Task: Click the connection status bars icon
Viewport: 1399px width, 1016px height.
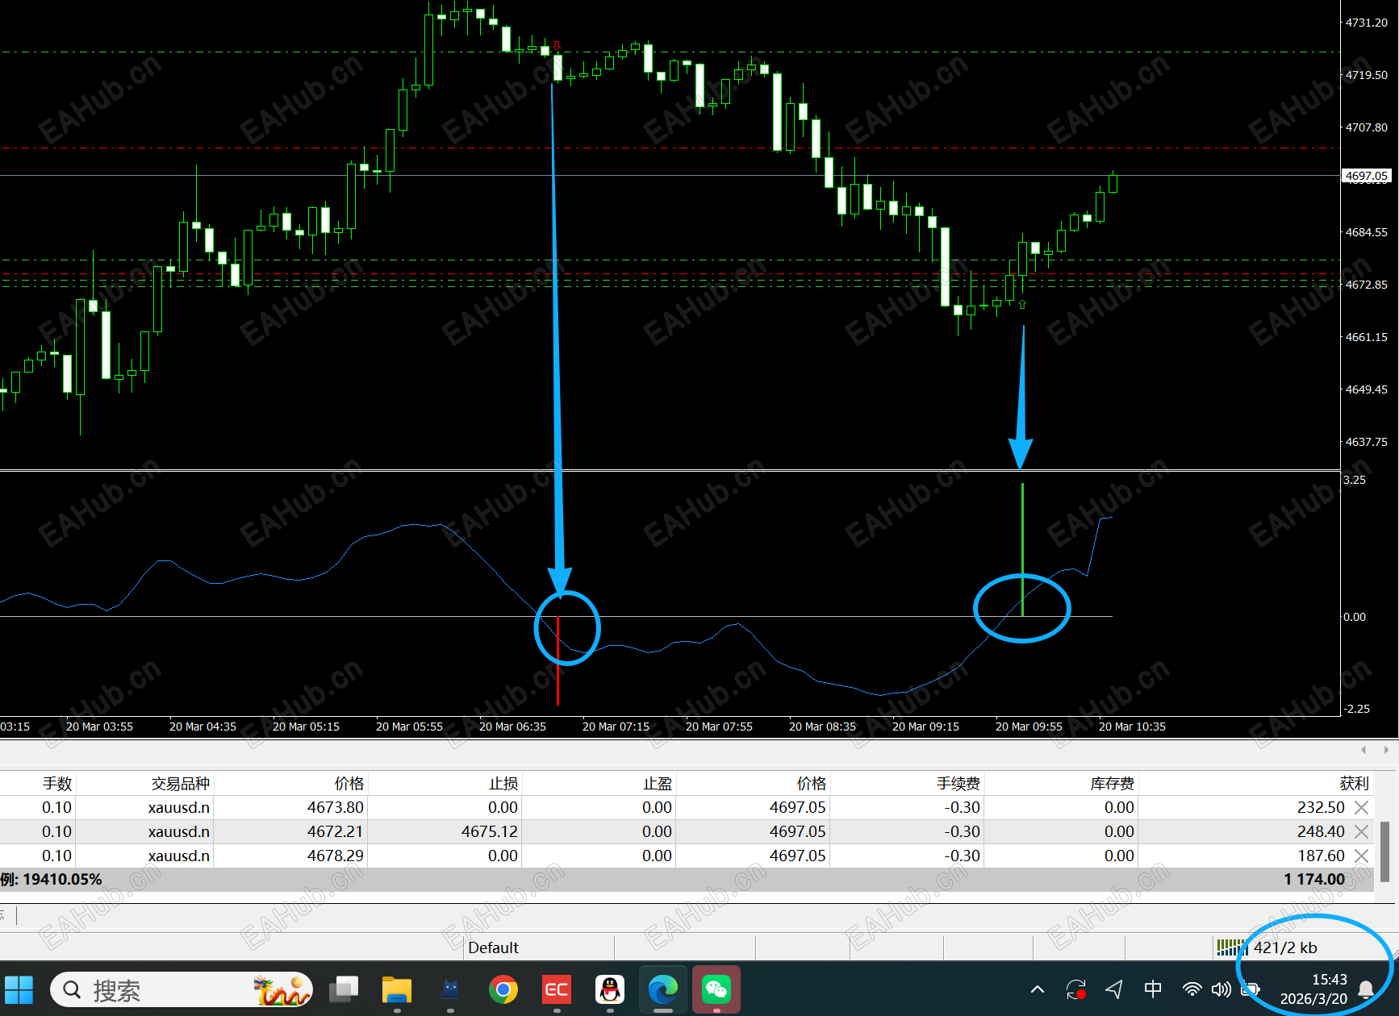Action: 1231,947
